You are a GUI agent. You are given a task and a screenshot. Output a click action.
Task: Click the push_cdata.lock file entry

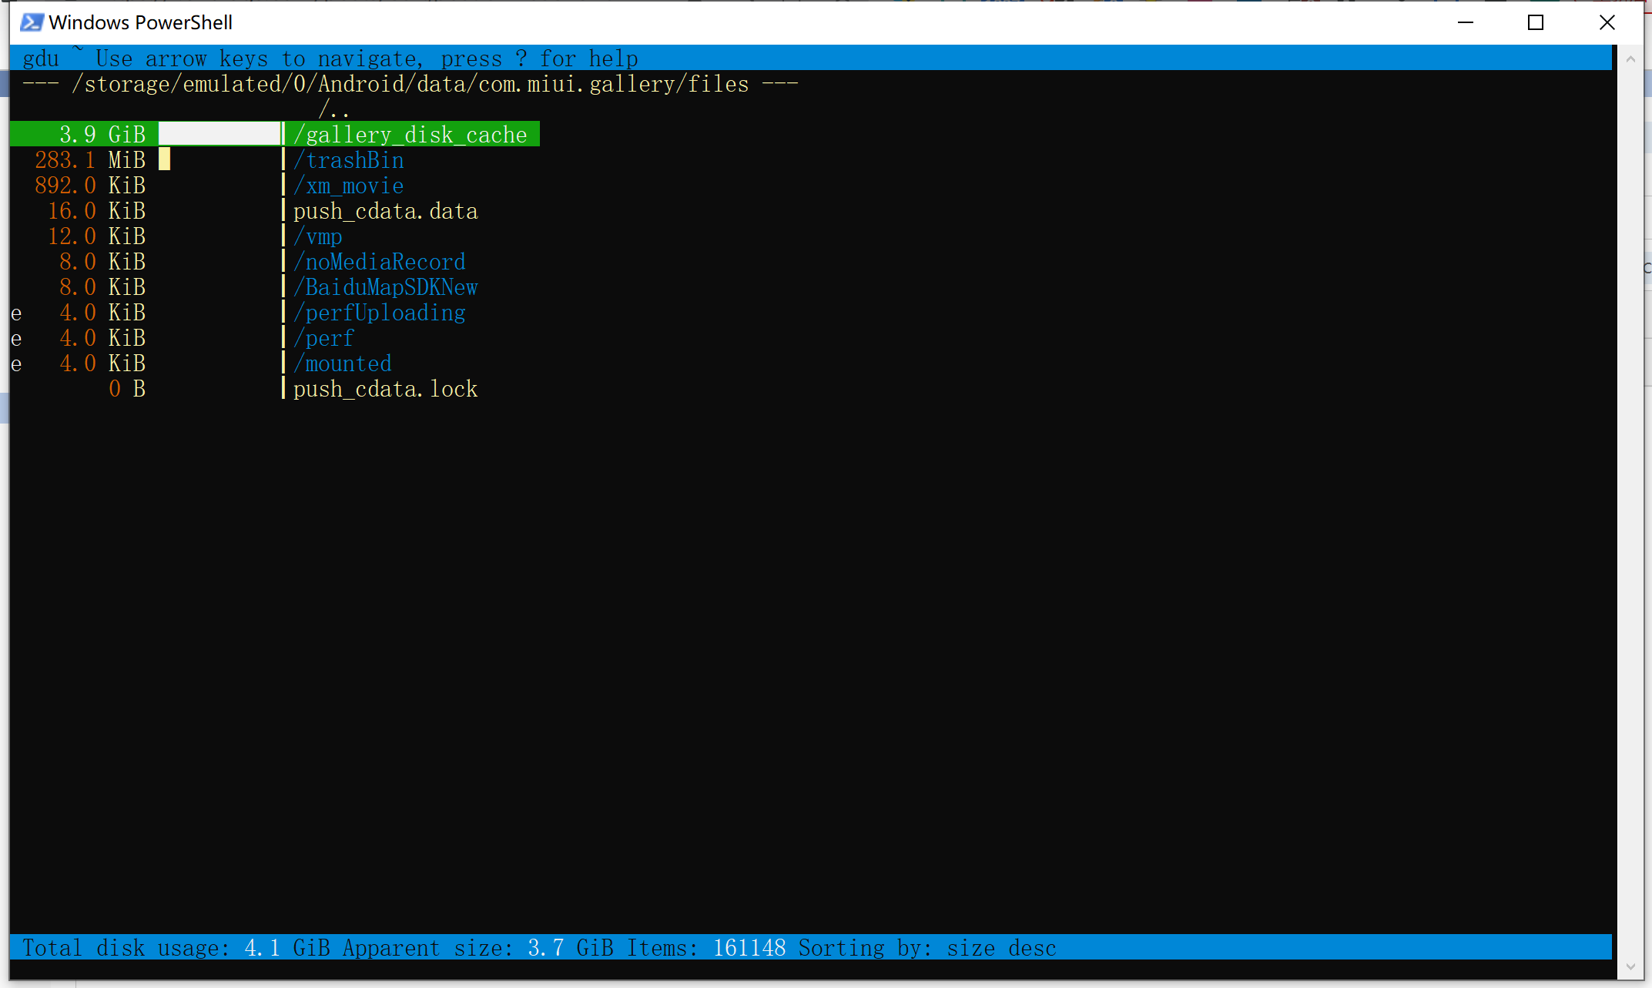(385, 389)
